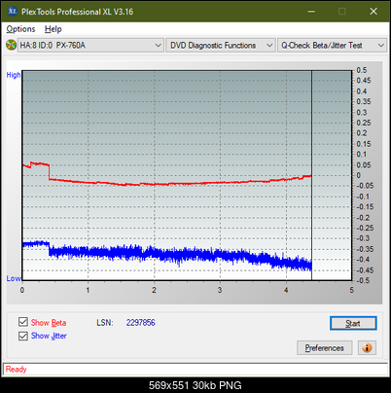Click the disc drive icon beside drive selector
Screen dimensions: 391x393
point(11,45)
